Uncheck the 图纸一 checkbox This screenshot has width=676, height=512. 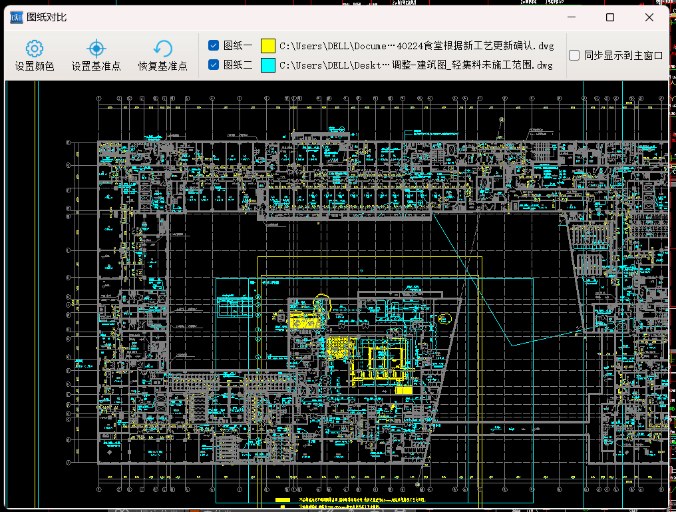[214, 45]
